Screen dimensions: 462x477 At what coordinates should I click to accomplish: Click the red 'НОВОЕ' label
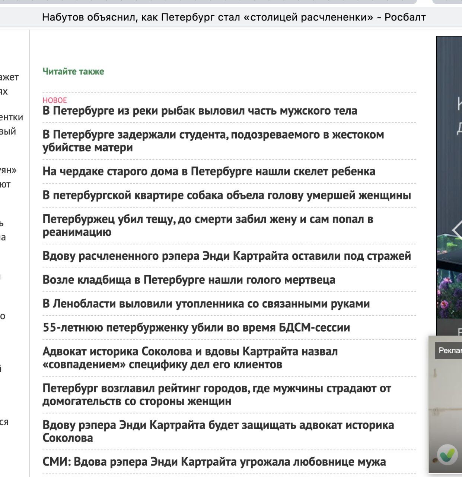tap(55, 100)
